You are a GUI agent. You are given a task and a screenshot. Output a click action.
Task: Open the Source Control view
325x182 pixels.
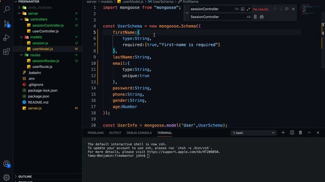pos(7,24)
